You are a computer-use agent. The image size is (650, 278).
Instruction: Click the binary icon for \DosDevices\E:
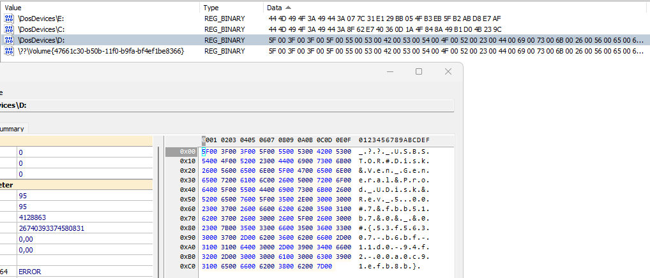pos(8,19)
